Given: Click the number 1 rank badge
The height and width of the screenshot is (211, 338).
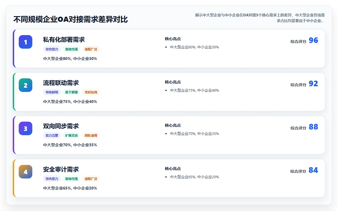Looking at the screenshot, I should coord(26,42).
